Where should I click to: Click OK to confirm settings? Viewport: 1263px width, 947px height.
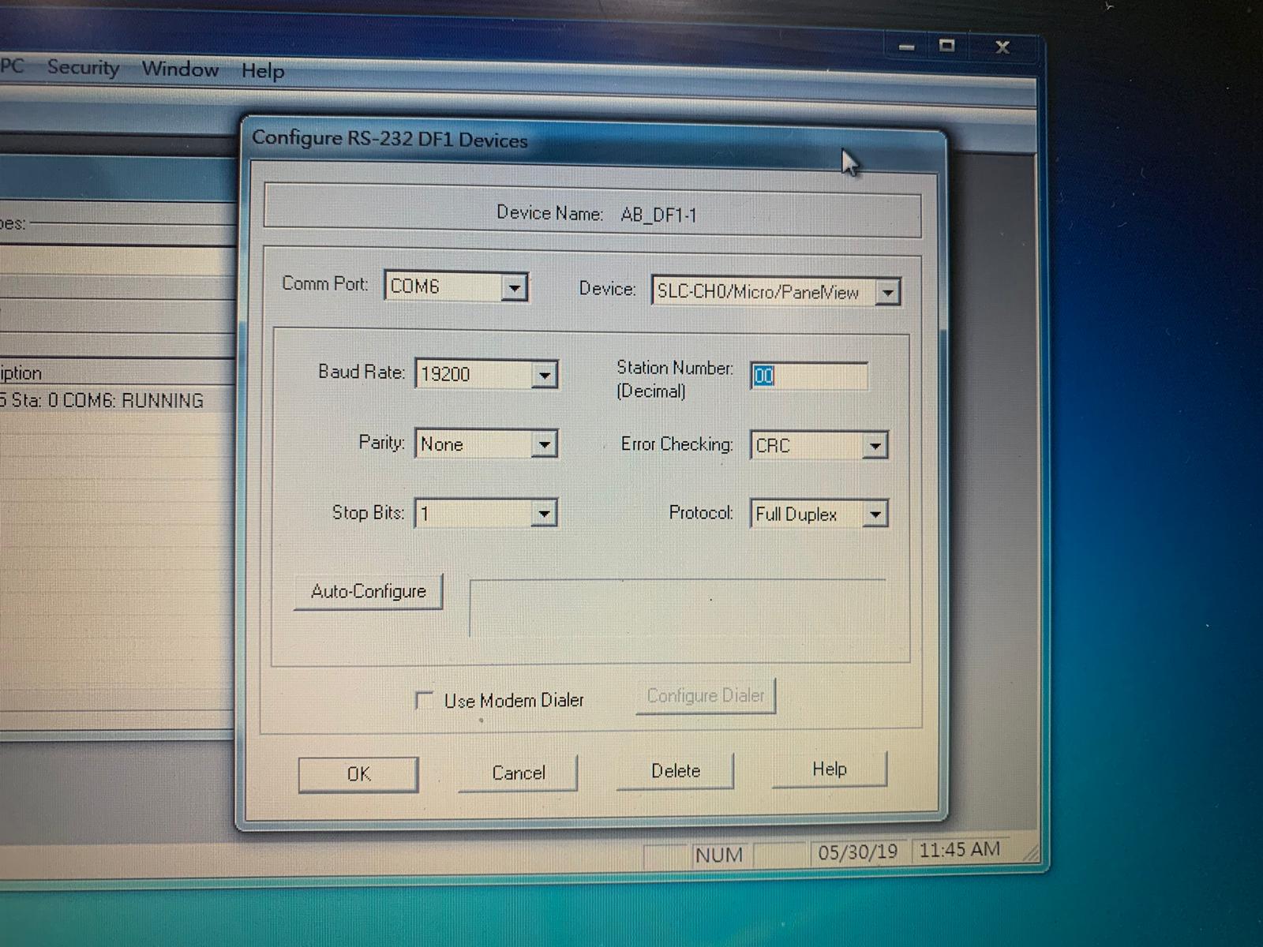click(358, 774)
